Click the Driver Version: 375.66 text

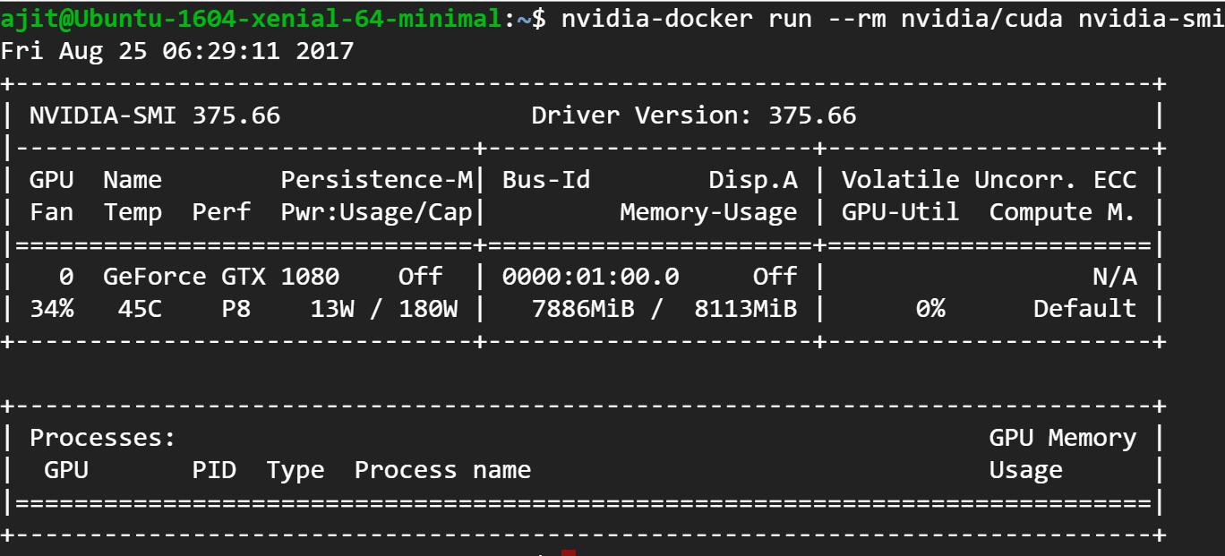tap(693, 115)
